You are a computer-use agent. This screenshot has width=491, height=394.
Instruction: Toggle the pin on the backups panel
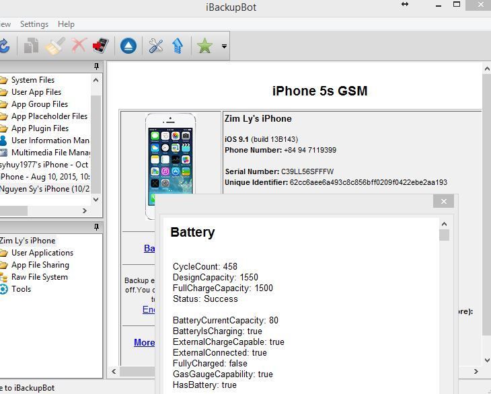point(97,67)
